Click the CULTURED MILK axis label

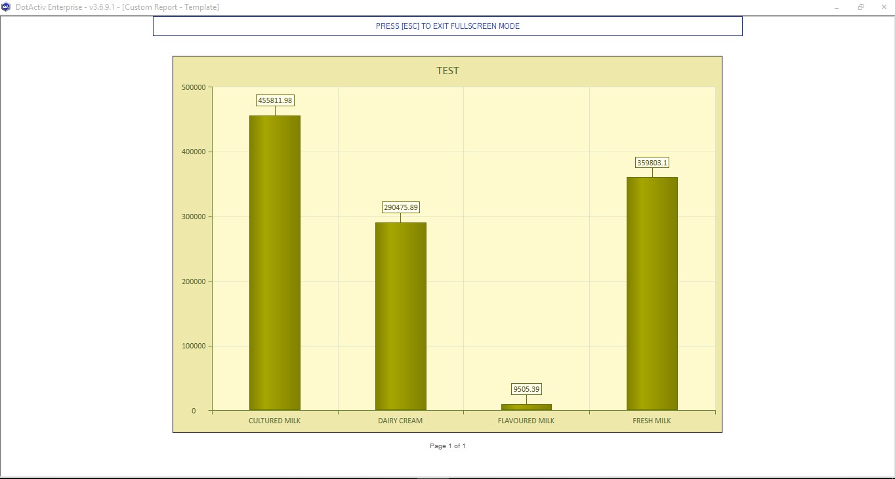click(274, 421)
